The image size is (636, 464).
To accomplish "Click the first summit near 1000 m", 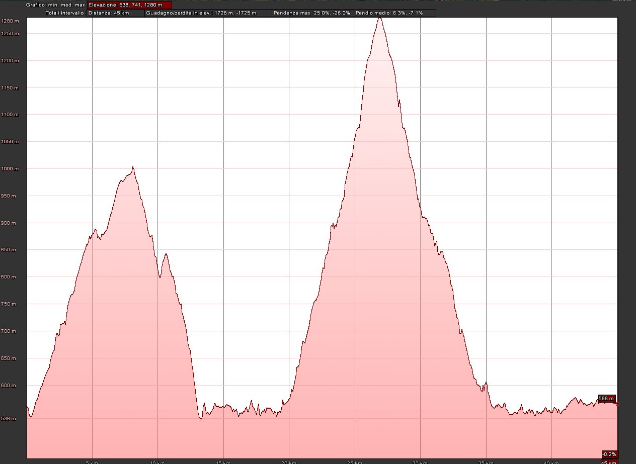I will [x=133, y=167].
